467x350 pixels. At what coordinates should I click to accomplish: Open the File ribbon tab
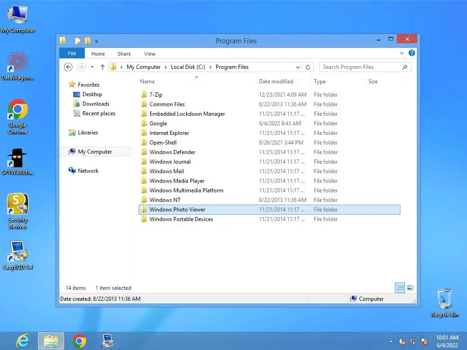pos(72,53)
